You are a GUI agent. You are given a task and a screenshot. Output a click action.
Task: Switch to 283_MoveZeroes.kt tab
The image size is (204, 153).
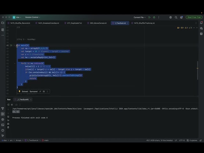pyautogui.click(x=97, y=23)
